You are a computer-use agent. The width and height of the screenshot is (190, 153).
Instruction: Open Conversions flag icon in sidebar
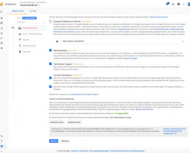click(2, 48)
